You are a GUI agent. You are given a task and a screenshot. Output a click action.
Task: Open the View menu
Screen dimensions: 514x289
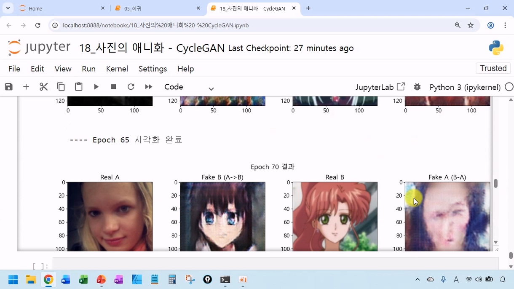pyautogui.click(x=63, y=69)
